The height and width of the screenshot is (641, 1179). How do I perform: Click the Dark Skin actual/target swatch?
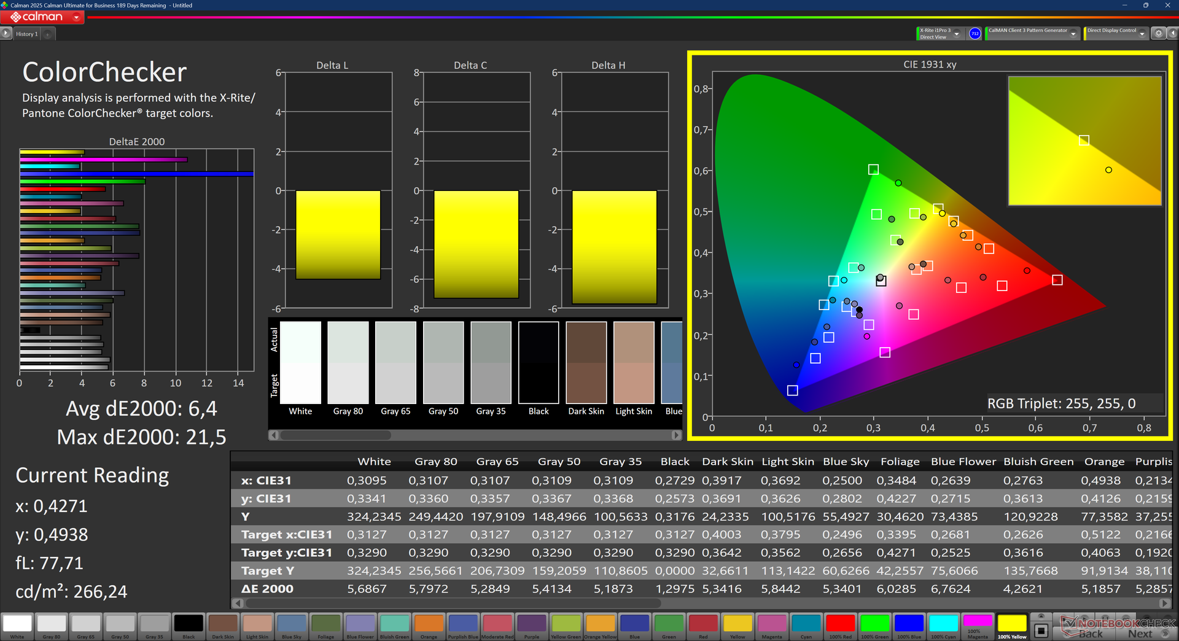tap(586, 362)
